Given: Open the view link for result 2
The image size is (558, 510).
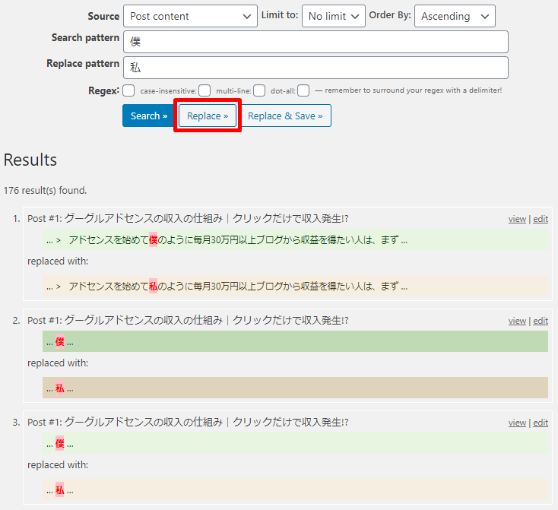Looking at the screenshot, I should [517, 321].
